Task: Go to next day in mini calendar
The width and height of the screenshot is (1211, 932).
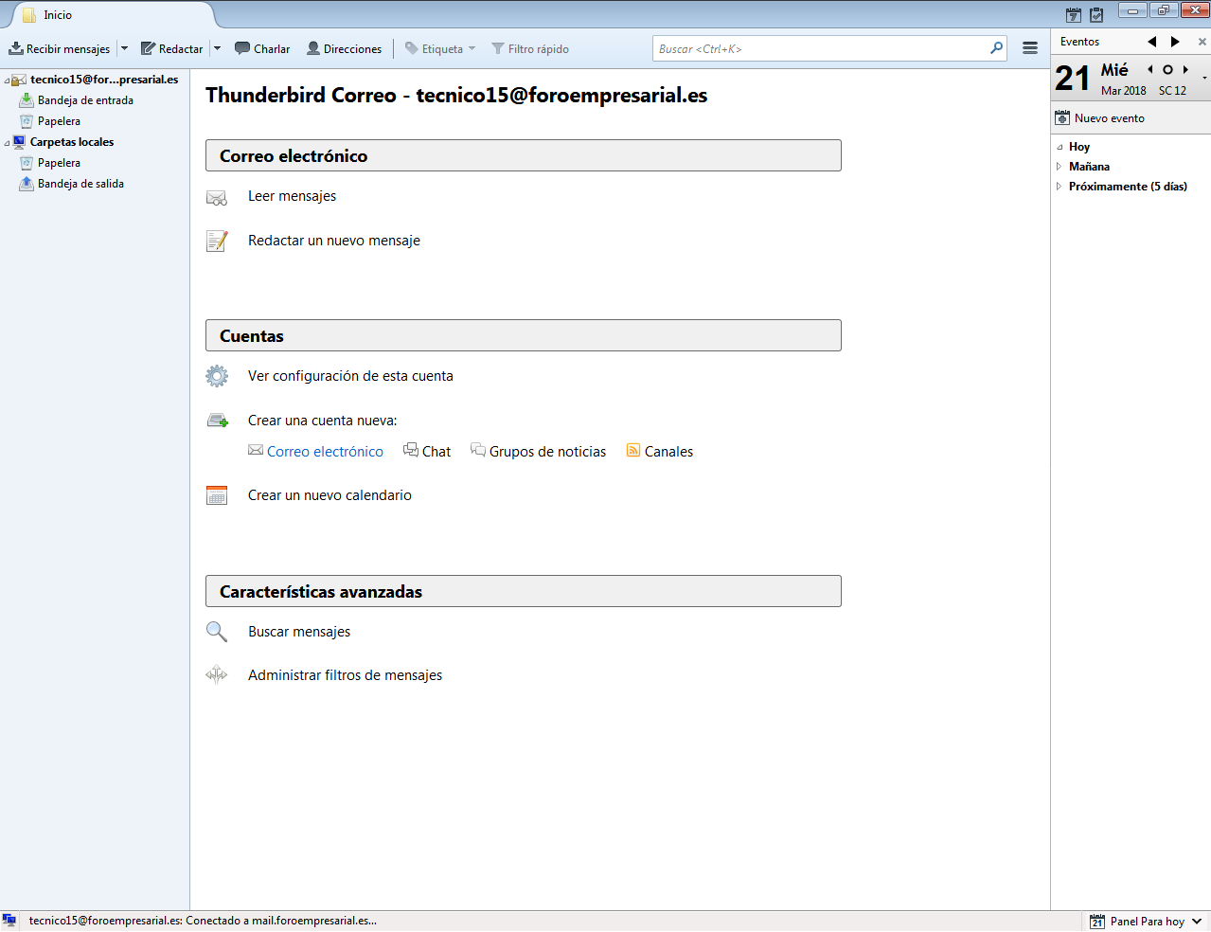Action: click(x=1185, y=69)
